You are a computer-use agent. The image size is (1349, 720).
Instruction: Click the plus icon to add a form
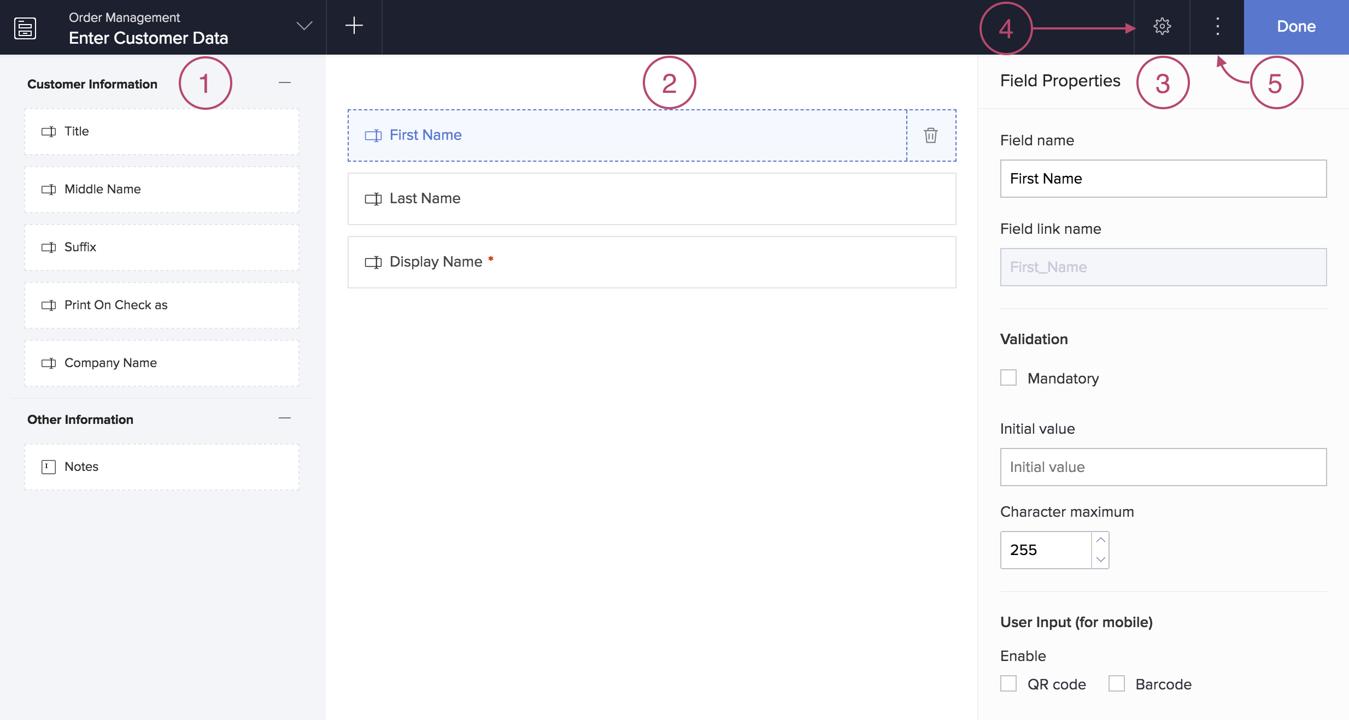354,26
